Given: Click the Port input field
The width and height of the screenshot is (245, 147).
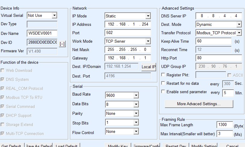Looking at the screenshot, I should coord(128,33).
